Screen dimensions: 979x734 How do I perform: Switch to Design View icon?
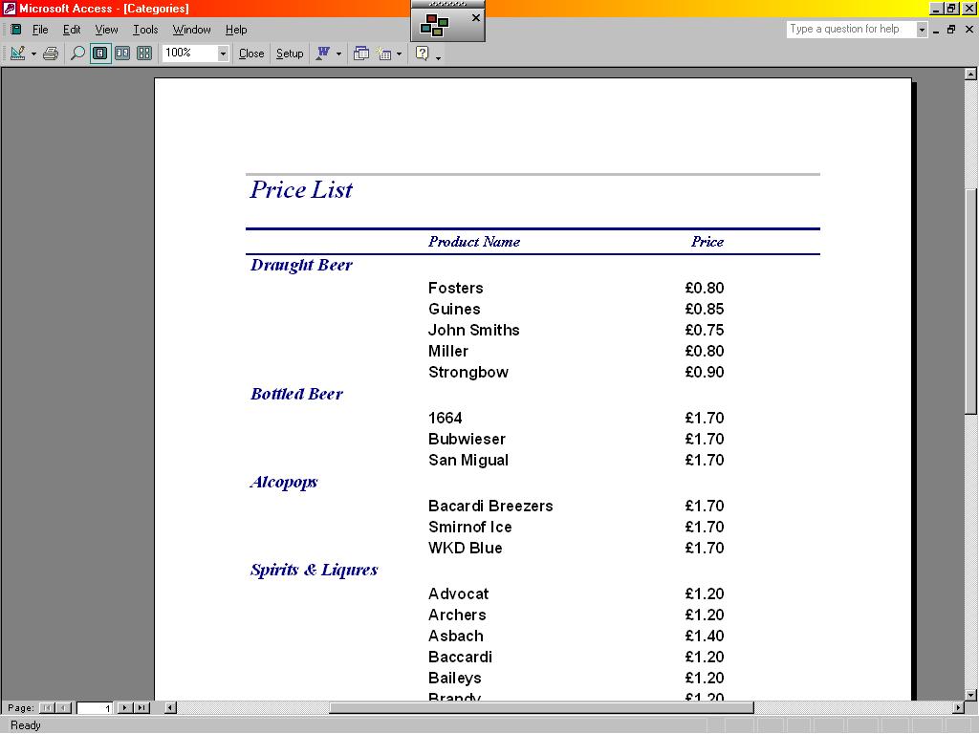click(x=17, y=54)
